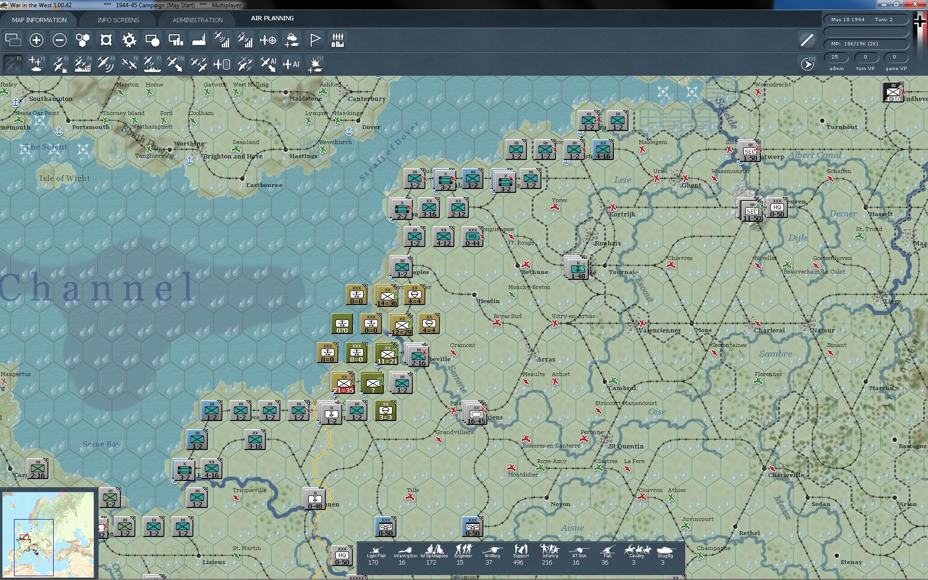
Task: Select the 14=36 Allied infantry counter
Action: [387, 296]
